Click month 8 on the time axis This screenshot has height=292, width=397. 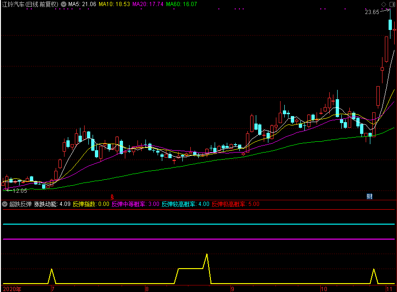(x=147, y=289)
